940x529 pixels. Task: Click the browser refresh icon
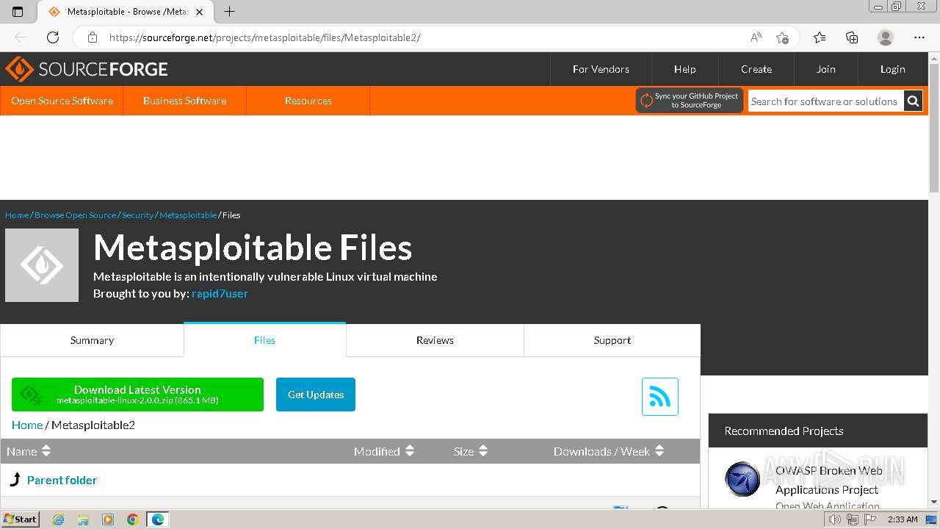[53, 37]
